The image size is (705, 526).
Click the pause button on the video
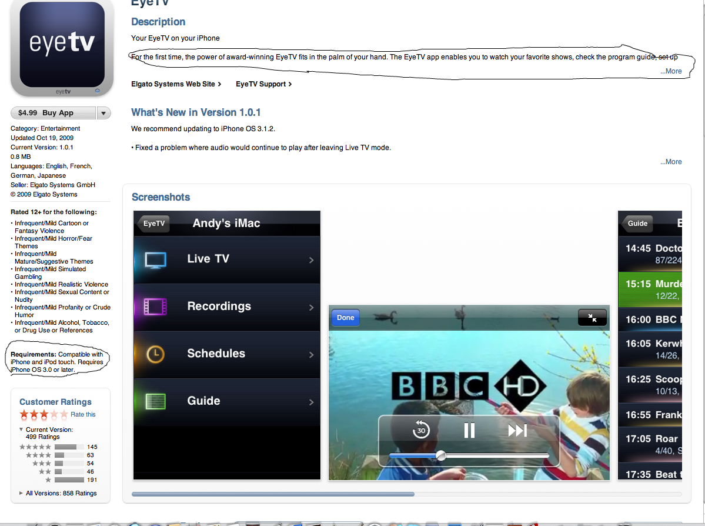(469, 431)
